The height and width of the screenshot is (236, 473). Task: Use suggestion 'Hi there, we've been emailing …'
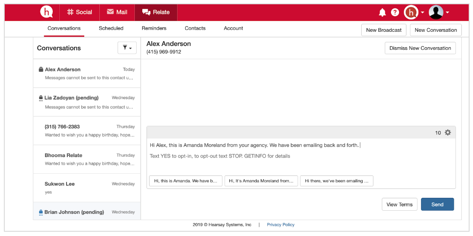point(337,181)
